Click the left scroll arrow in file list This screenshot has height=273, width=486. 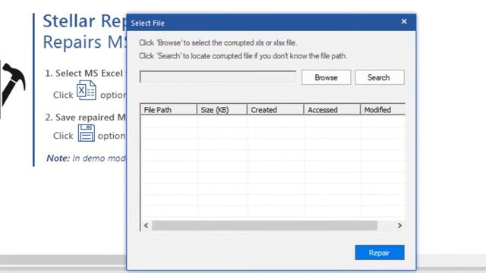(147, 225)
